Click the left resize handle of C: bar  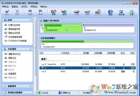[41, 44]
